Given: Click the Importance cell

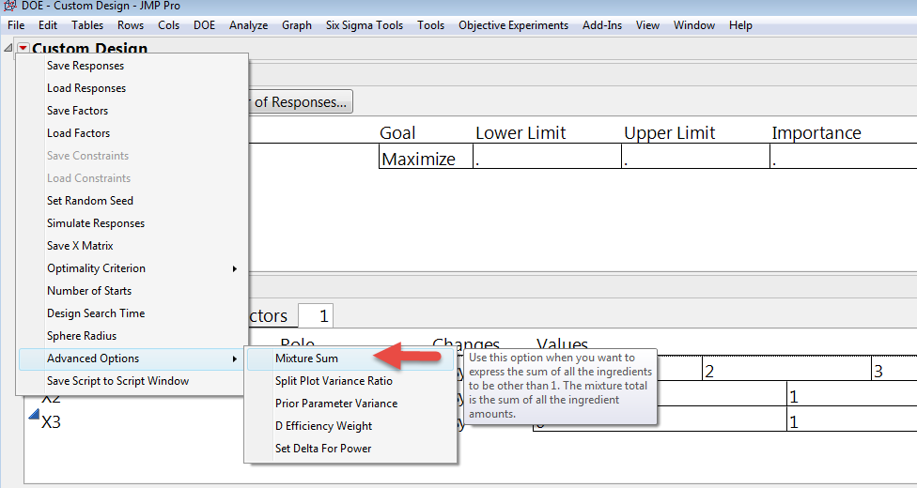Looking at the screenshot, I should (844, 158).
